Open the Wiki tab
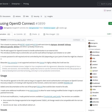 point(26,16)
